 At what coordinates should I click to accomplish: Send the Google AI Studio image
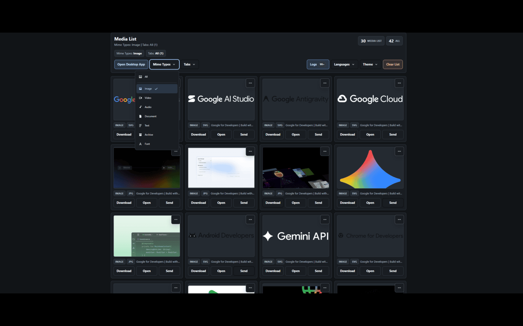point(244,134)
